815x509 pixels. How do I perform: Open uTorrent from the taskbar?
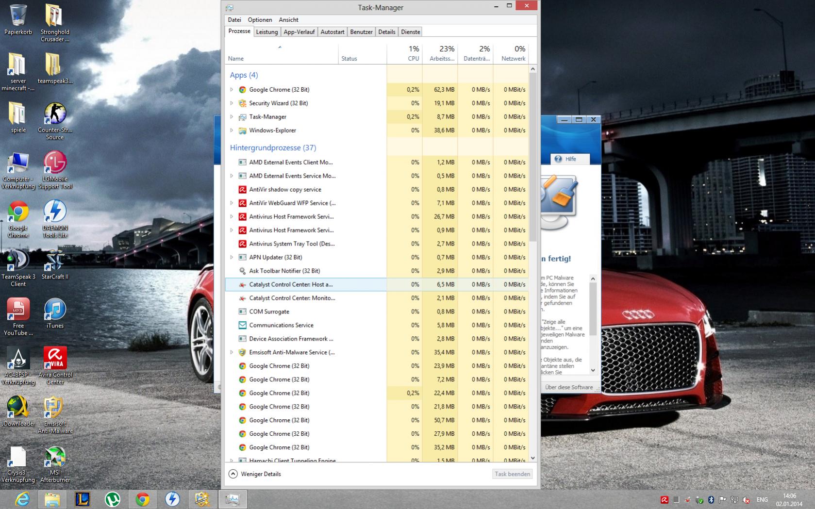(x=113, y=499)
